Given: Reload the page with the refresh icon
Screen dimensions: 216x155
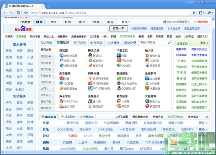Looking at the screenshot, I should [18, 13].
